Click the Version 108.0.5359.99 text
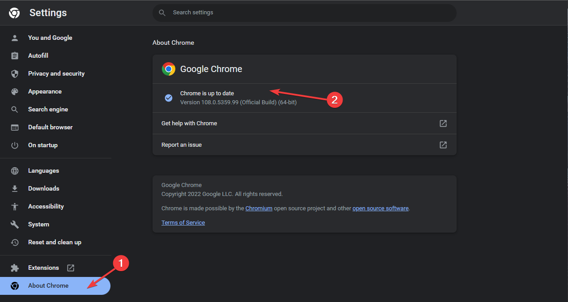The height and width of the screenshot is (302, 568). click(x=238, y=102)
